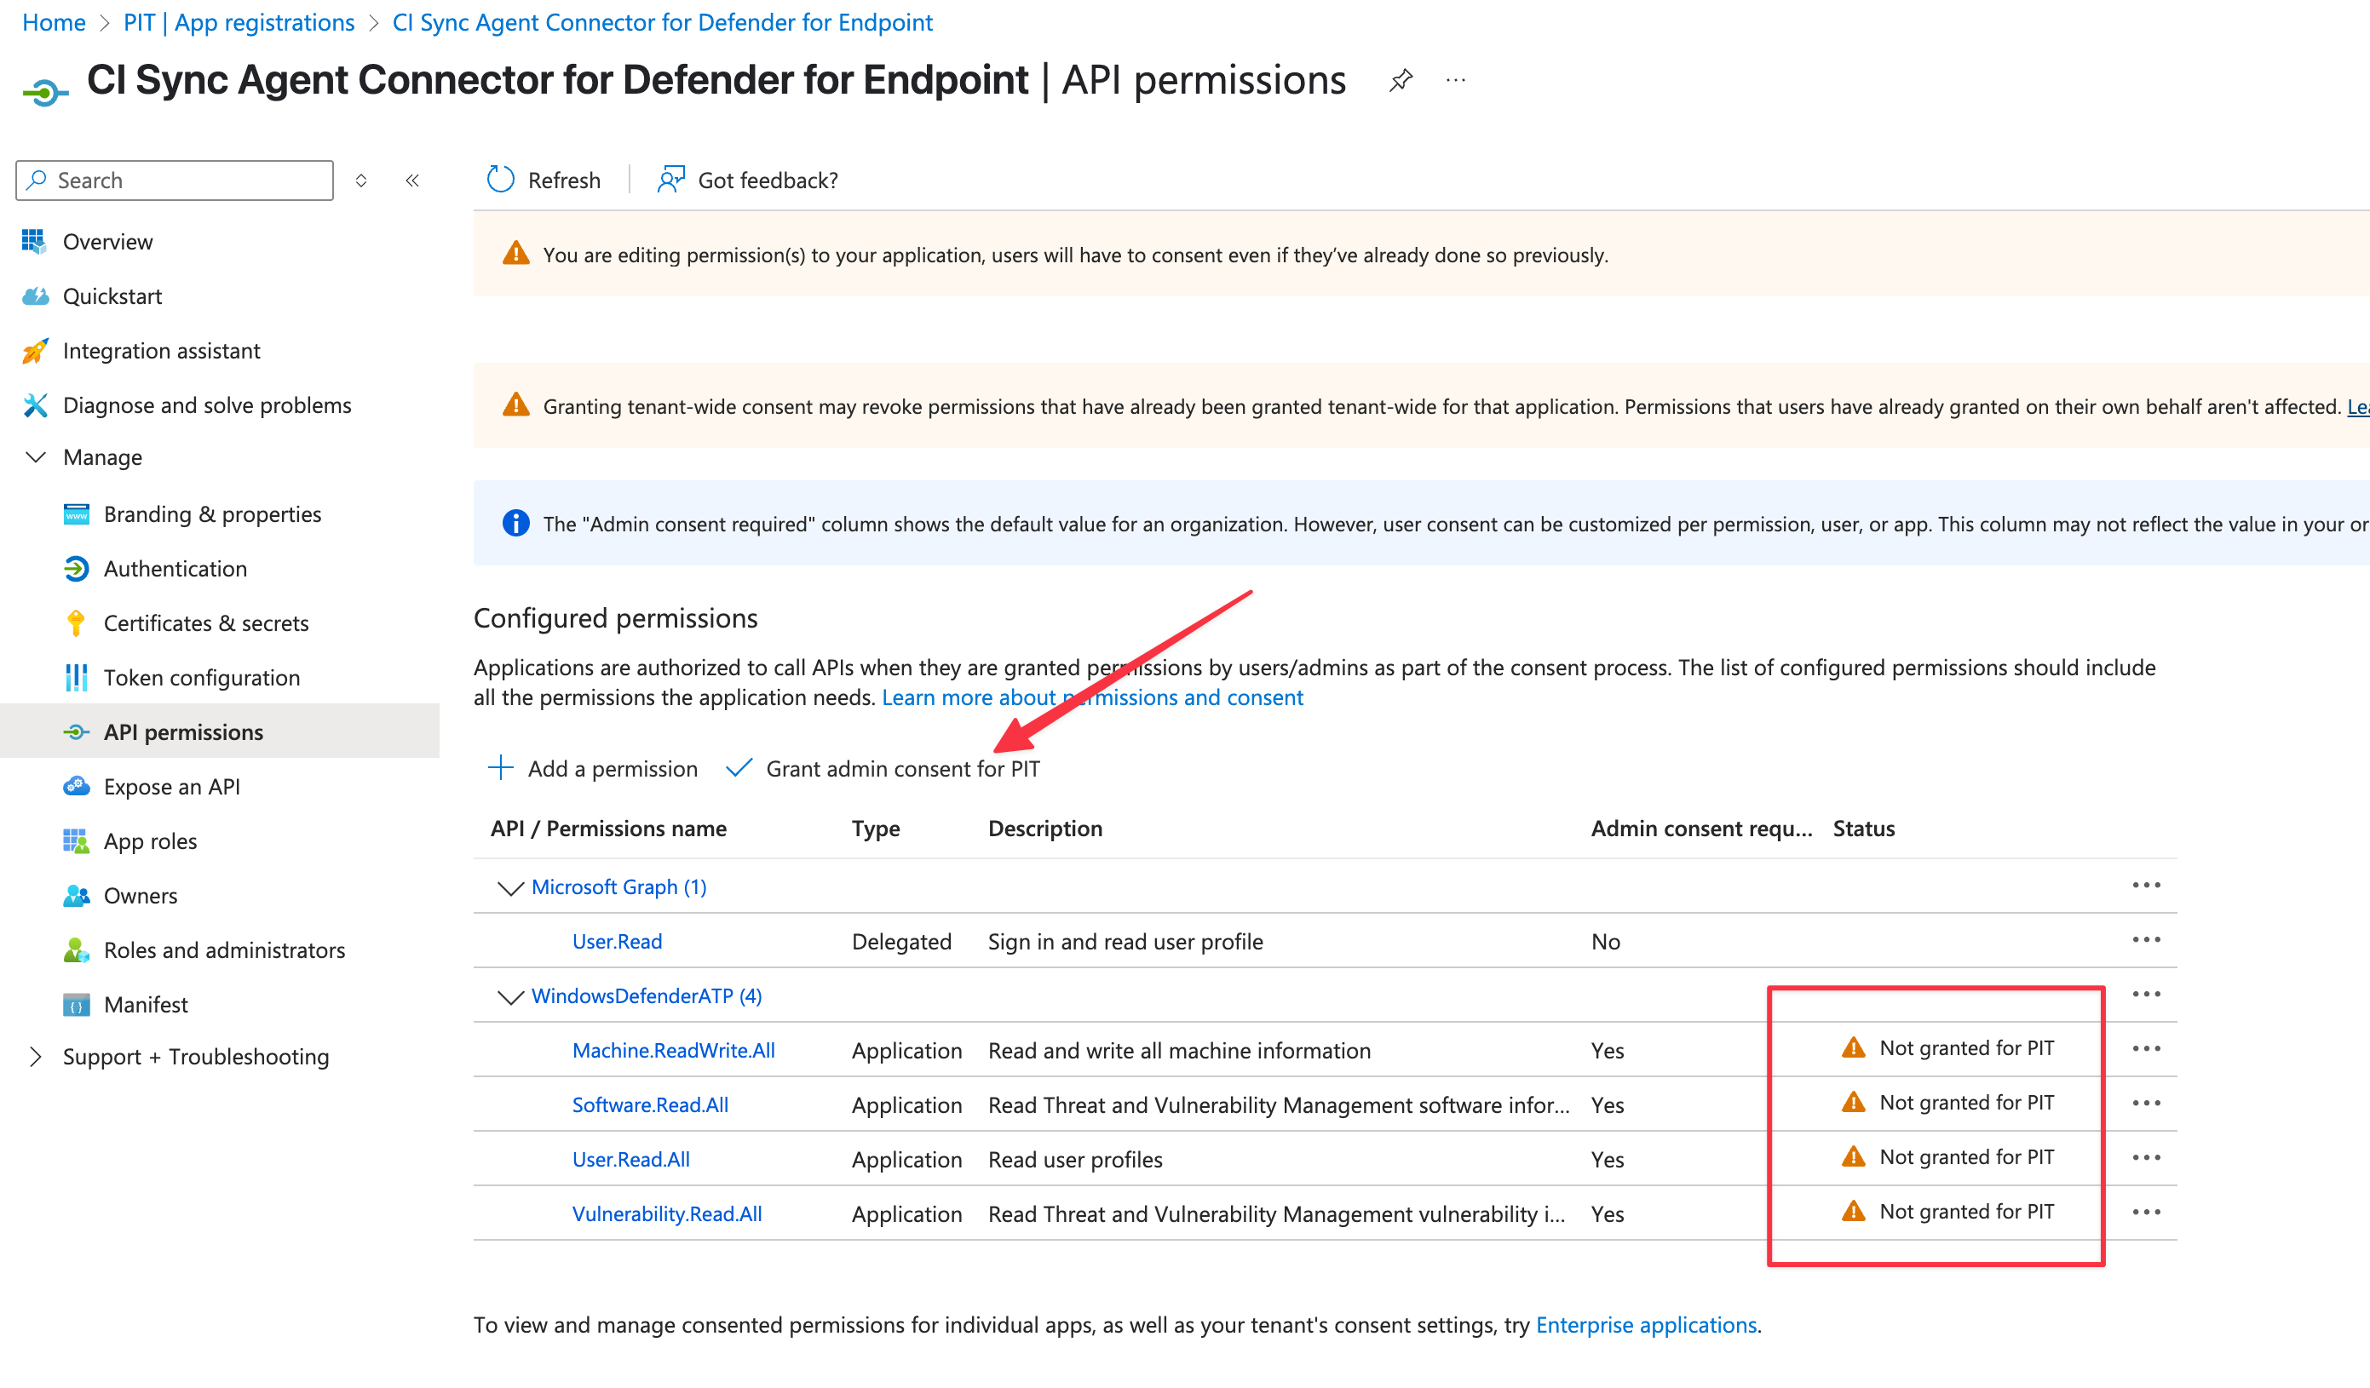Open the Software.Read.All permission link
This screenshot has height=1388, width=2370.
coord(650,1105)
